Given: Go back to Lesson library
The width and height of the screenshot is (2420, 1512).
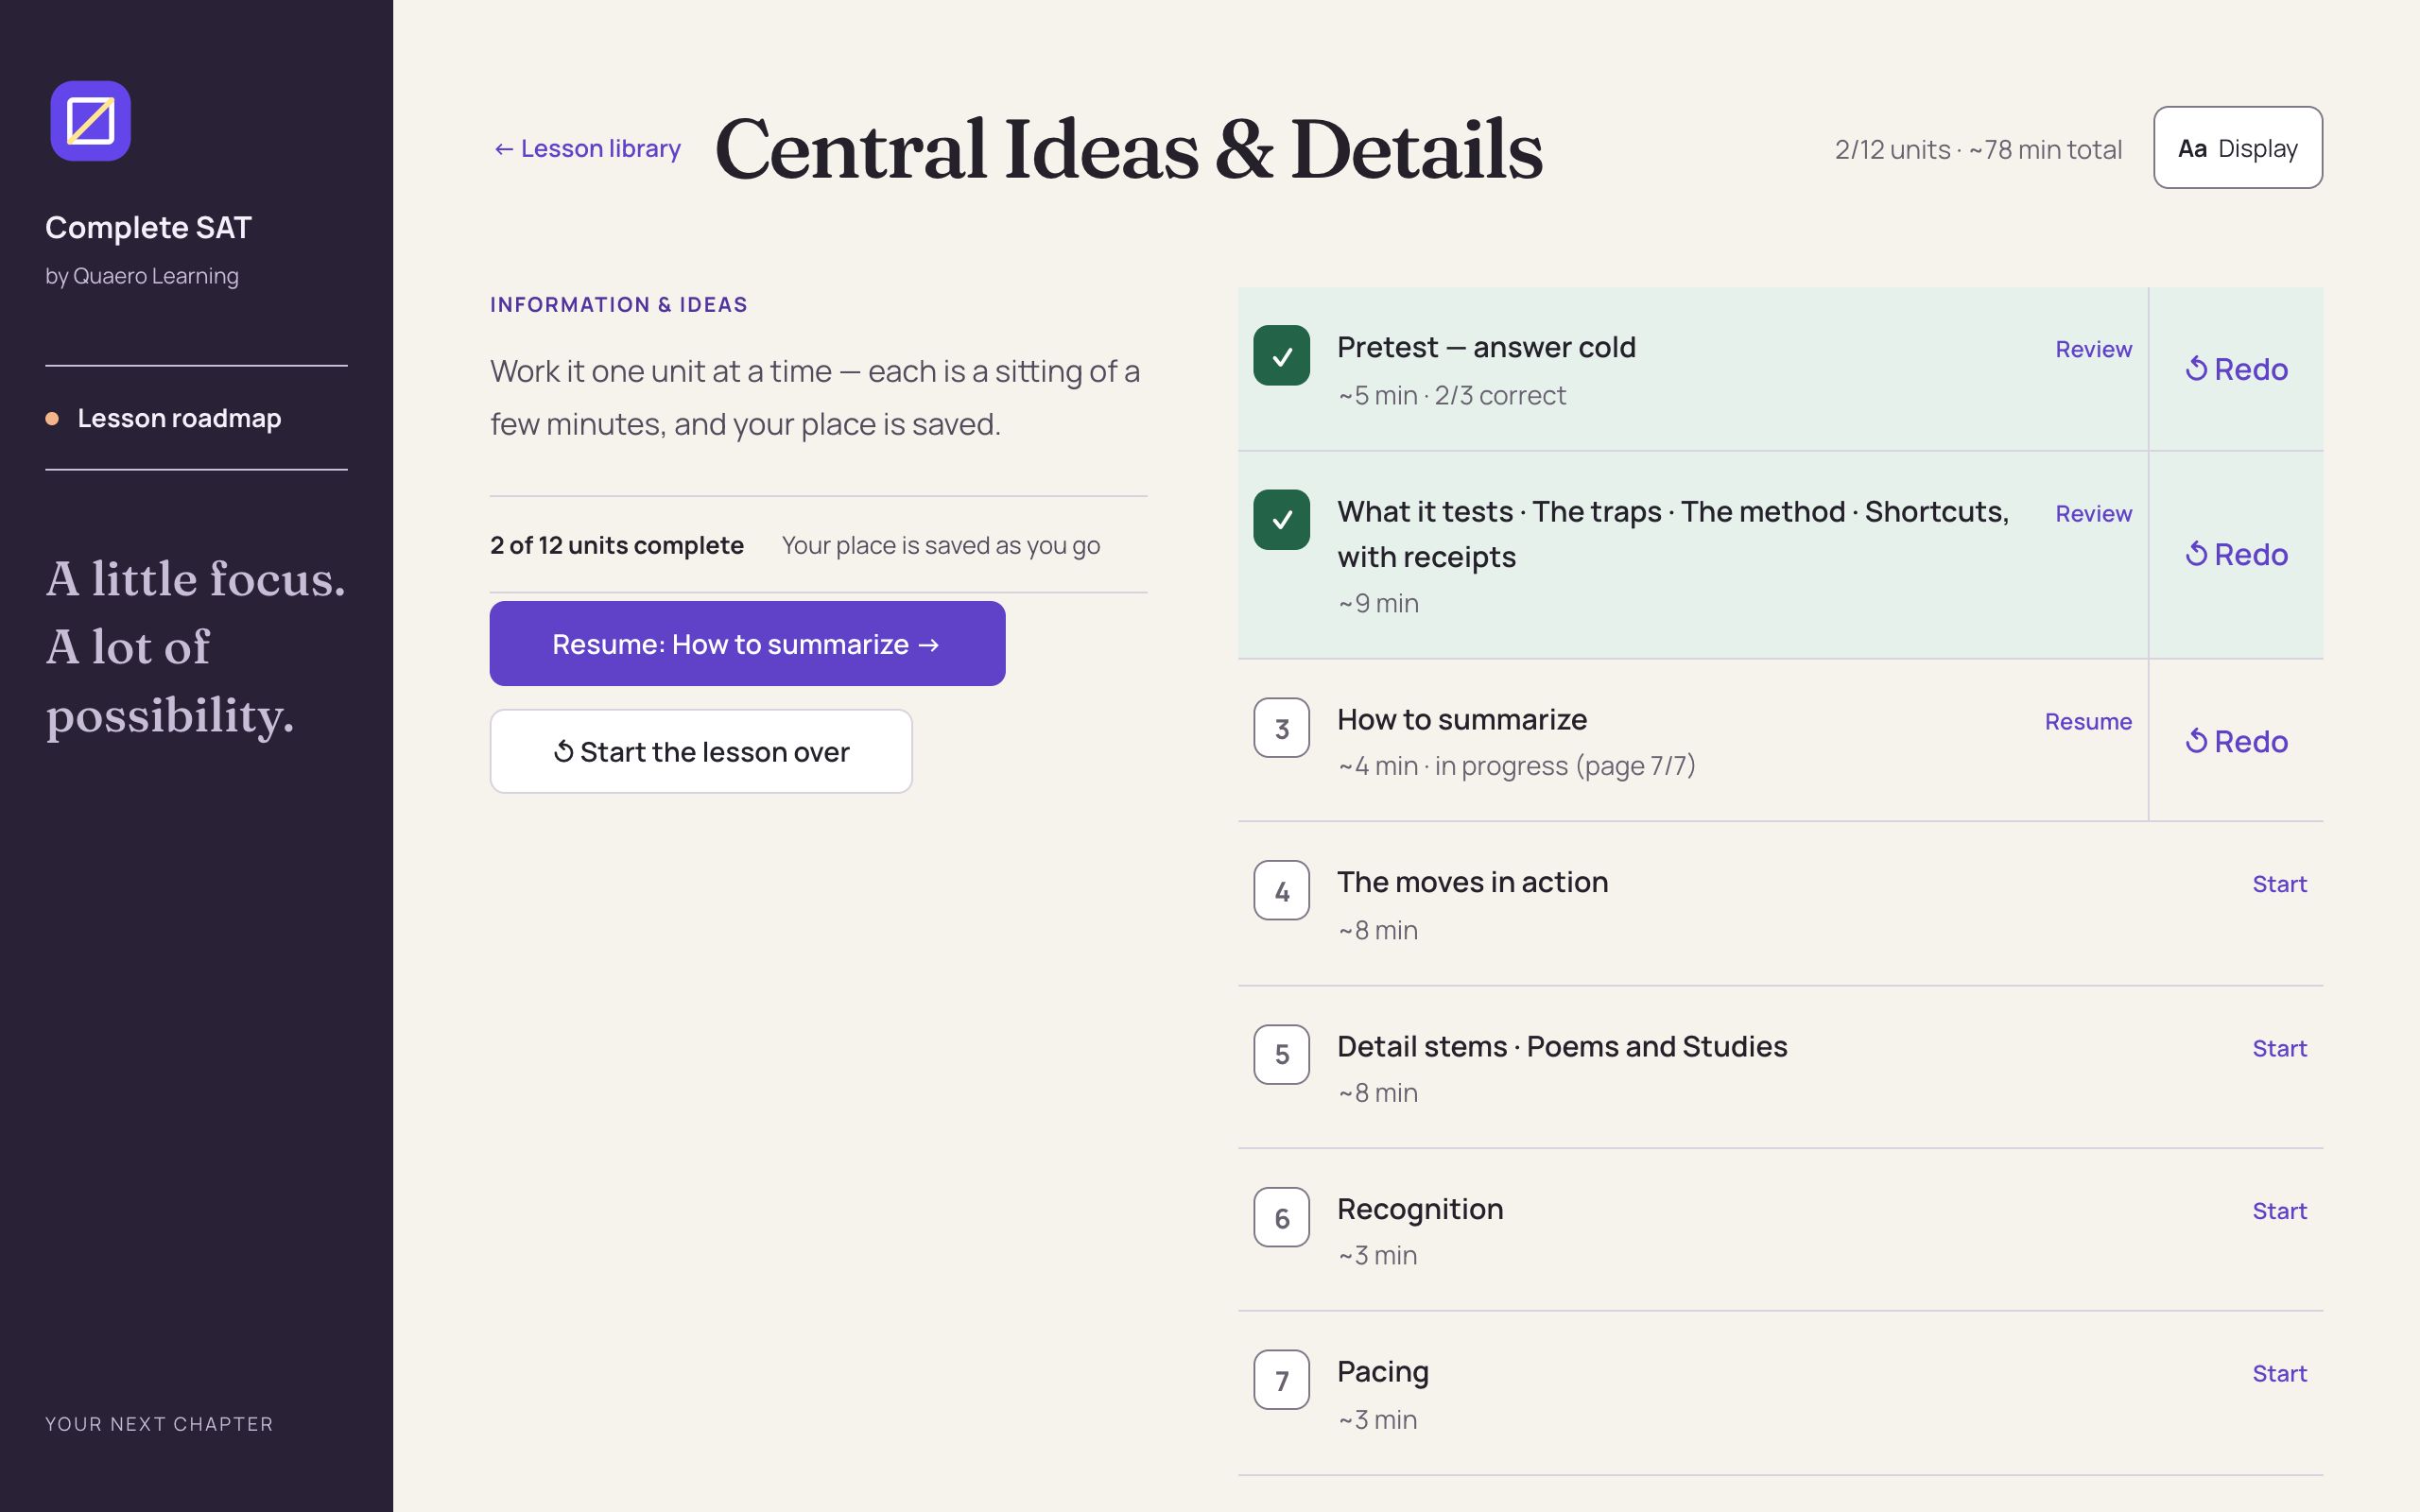Looking at the screenshot, I should 587,149.
